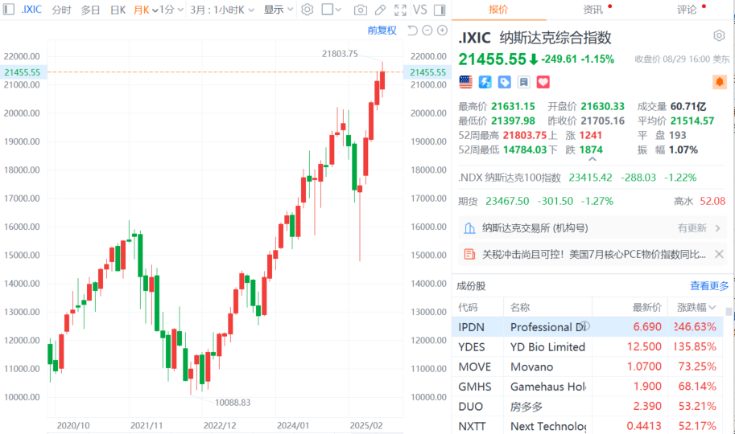Viewport: 735px width, 434px height.
Task: Take a chart screenshot with camera icon
Action: pyautogui.click(x=360, y=10)
